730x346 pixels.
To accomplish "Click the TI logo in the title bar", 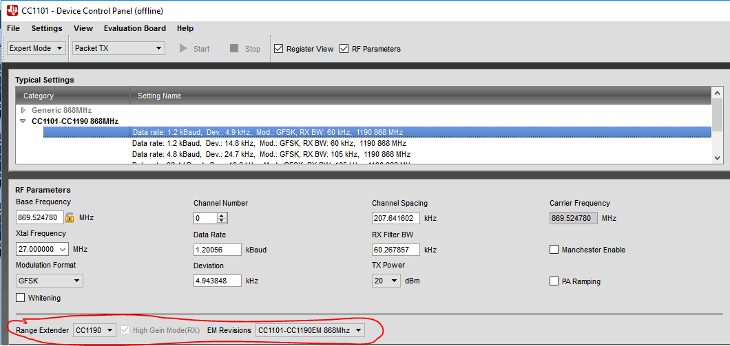I will [12, 10].
